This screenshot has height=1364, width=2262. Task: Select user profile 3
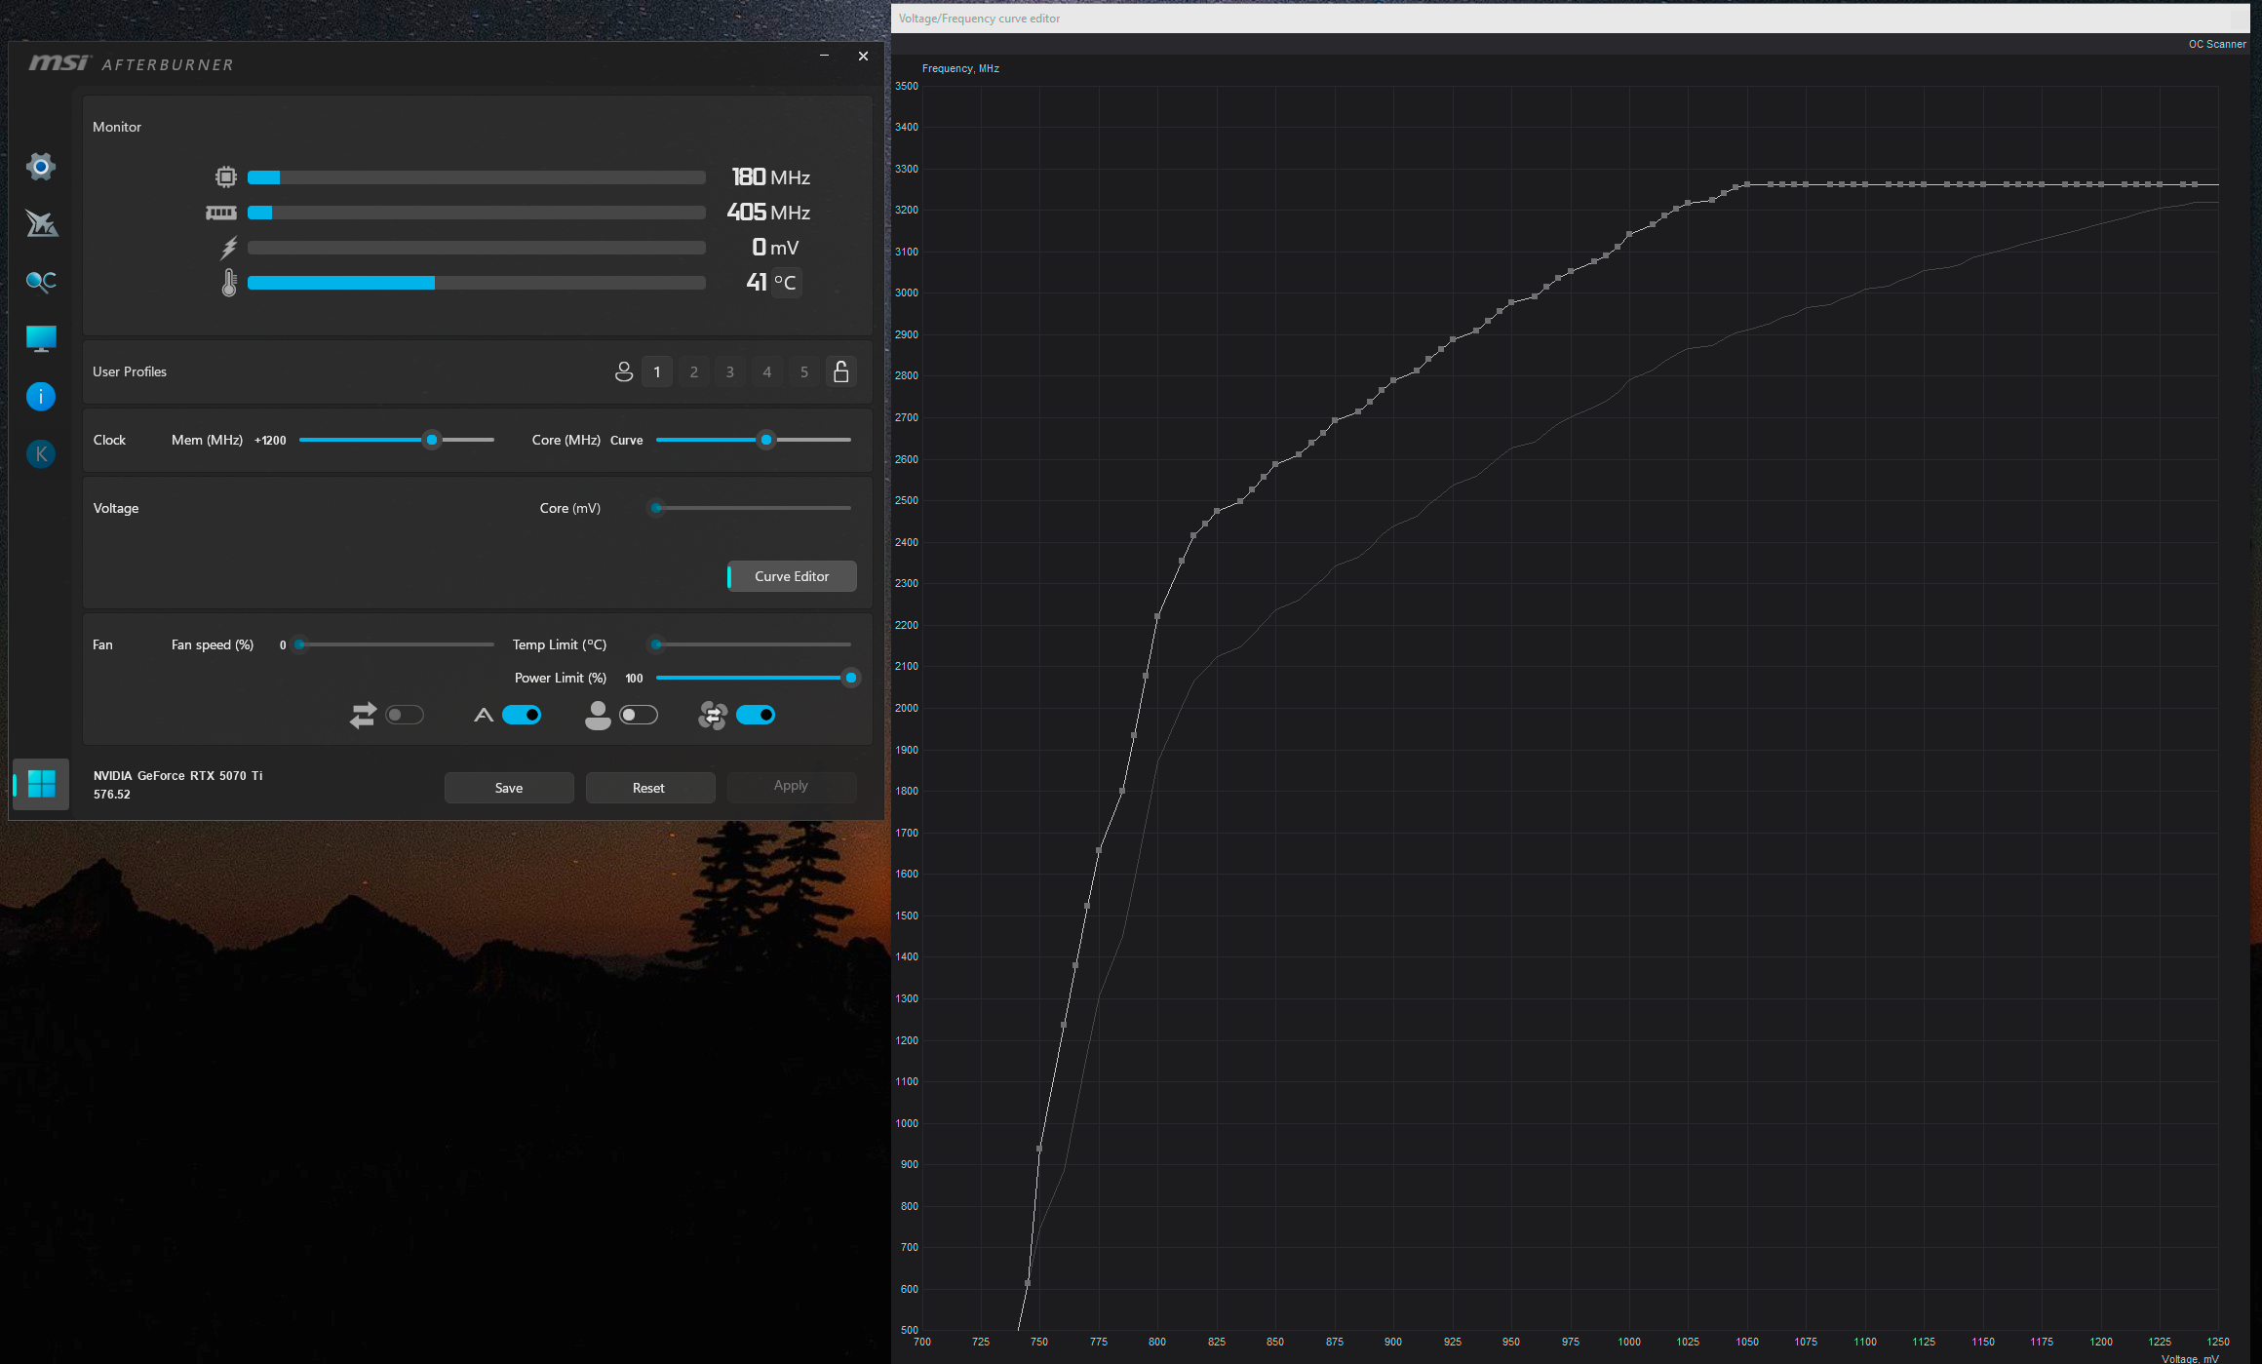[730, 371]
